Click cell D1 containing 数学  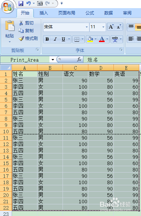[x=101, y=74]
